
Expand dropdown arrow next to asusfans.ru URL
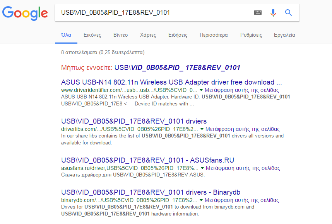click(x=202, y=168)
